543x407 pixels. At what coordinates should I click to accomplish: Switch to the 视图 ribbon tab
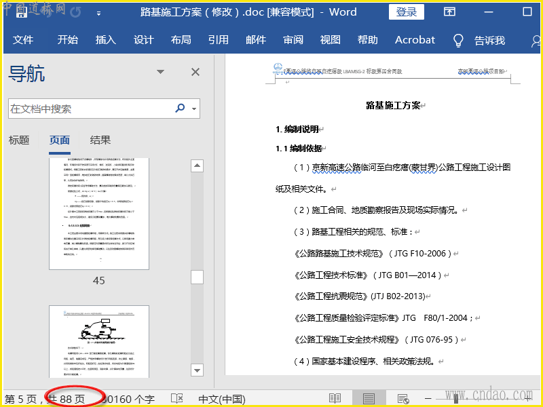coord(330,40)
